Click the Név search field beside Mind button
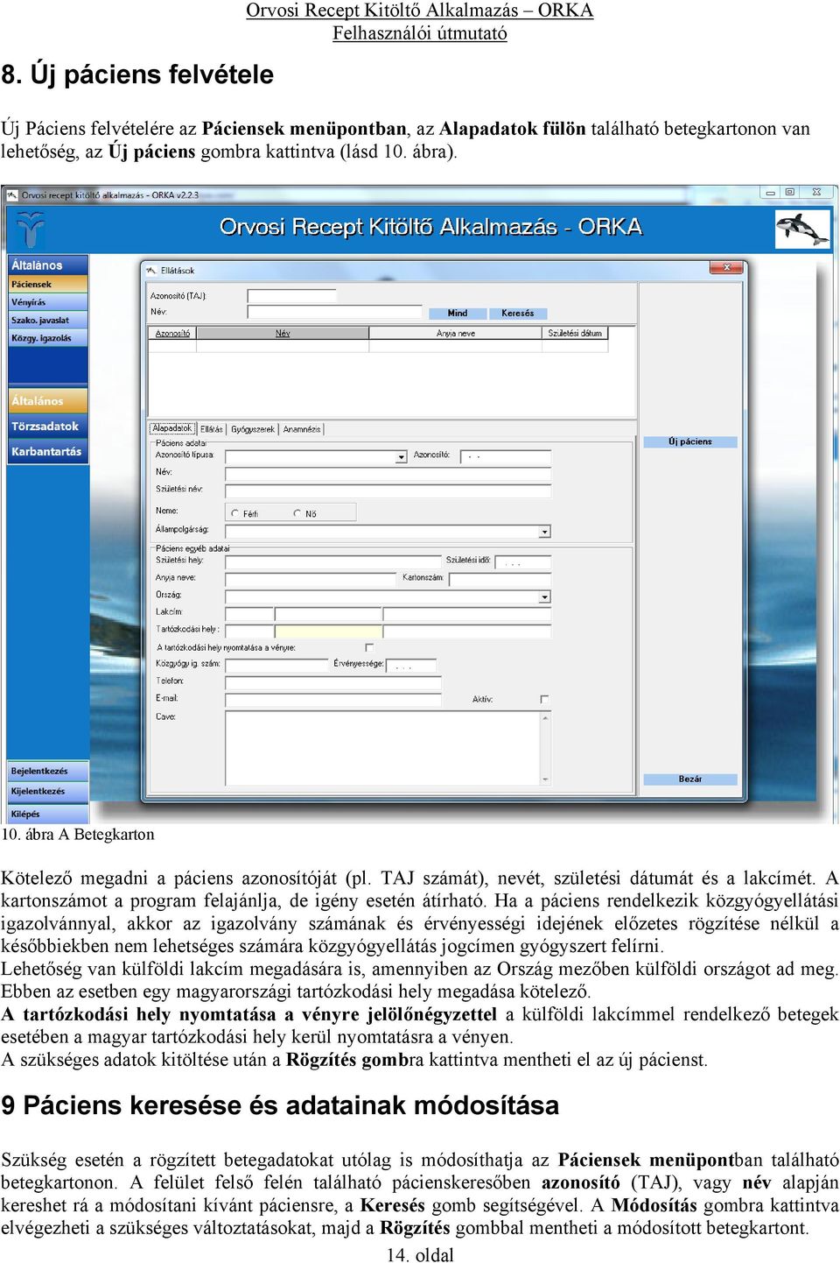The height and width of the screenshot is (1263, 840). tap(335, 313)
